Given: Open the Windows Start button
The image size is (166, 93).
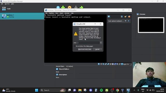Looking at the screenshot, I should (x=37, y=90).
